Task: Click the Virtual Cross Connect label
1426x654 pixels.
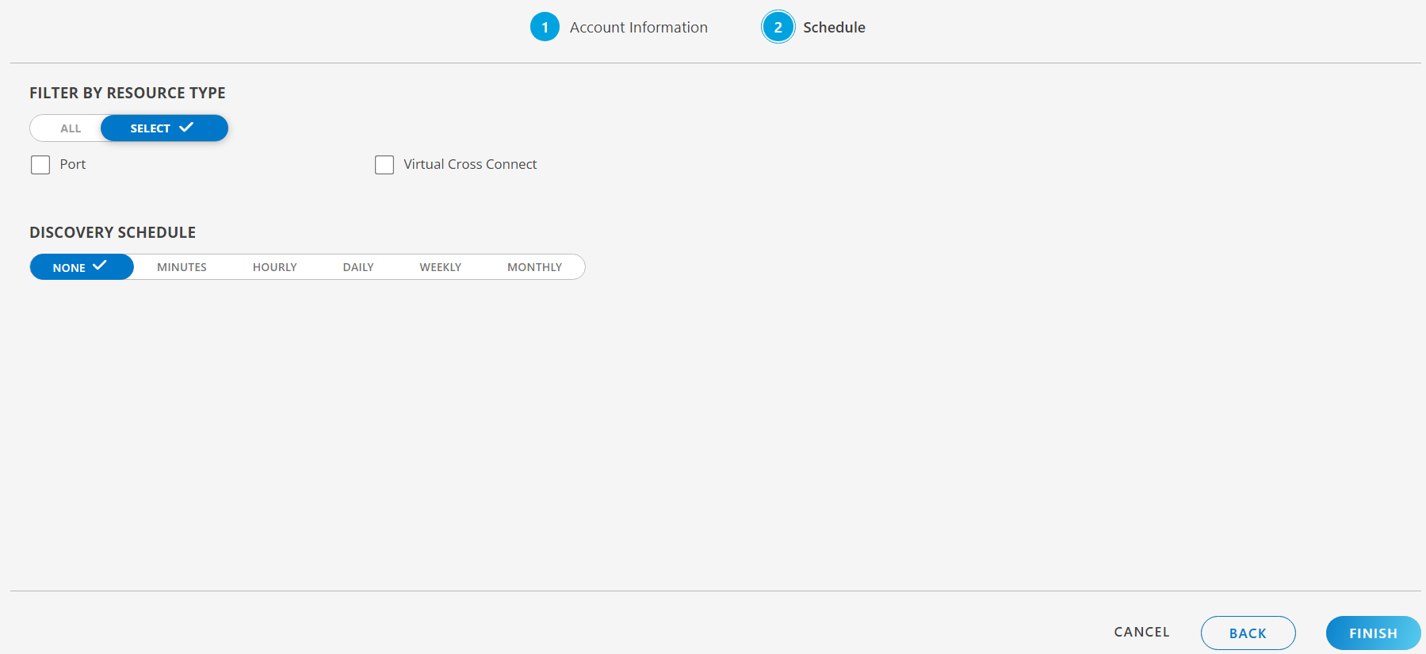Action: pos(470,164)
